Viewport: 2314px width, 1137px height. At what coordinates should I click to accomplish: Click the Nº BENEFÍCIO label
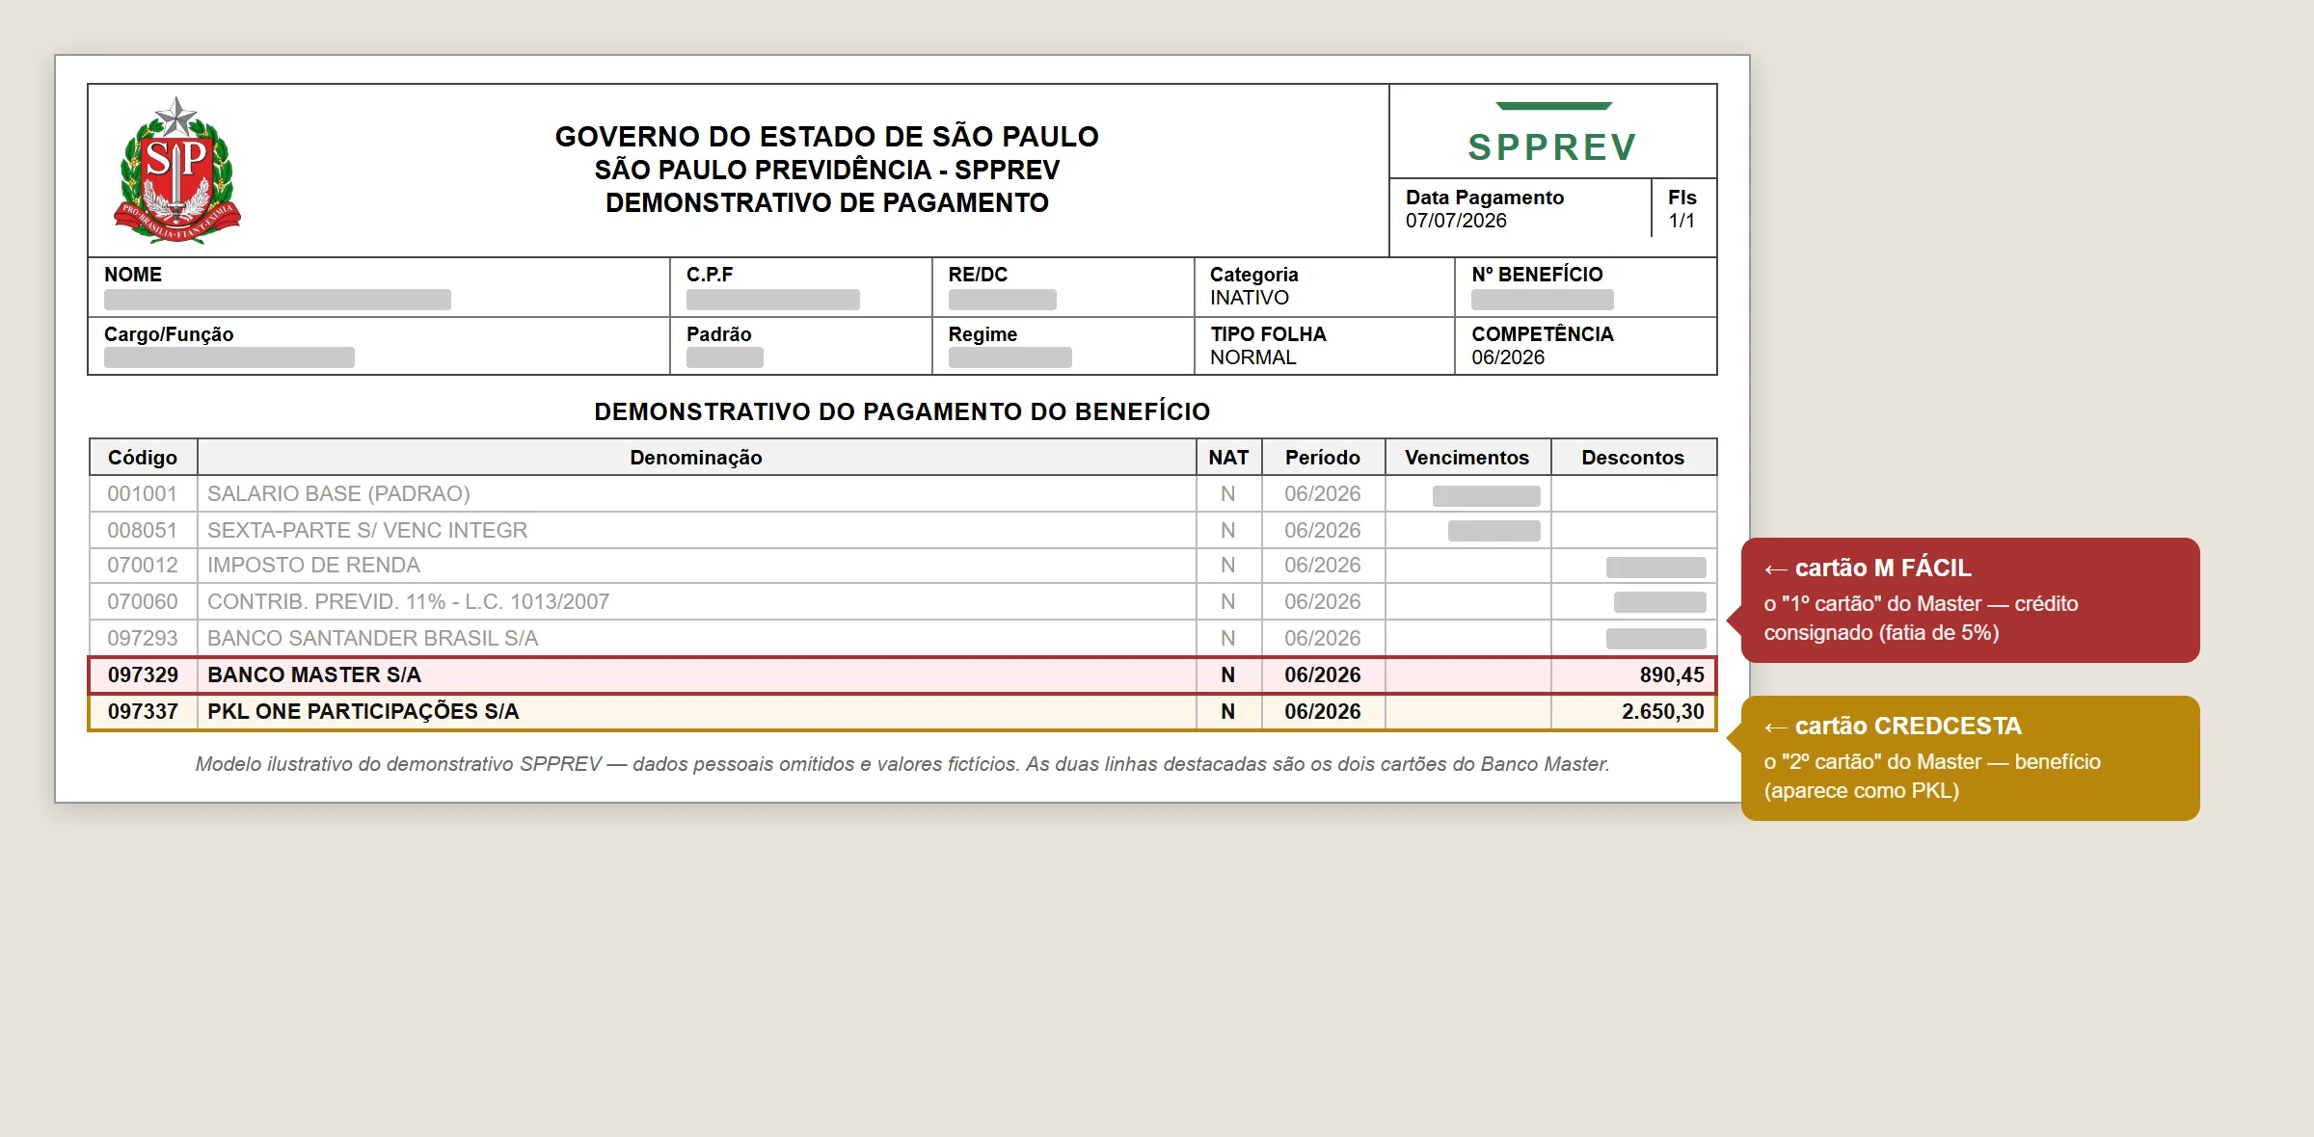point(1537,275)
